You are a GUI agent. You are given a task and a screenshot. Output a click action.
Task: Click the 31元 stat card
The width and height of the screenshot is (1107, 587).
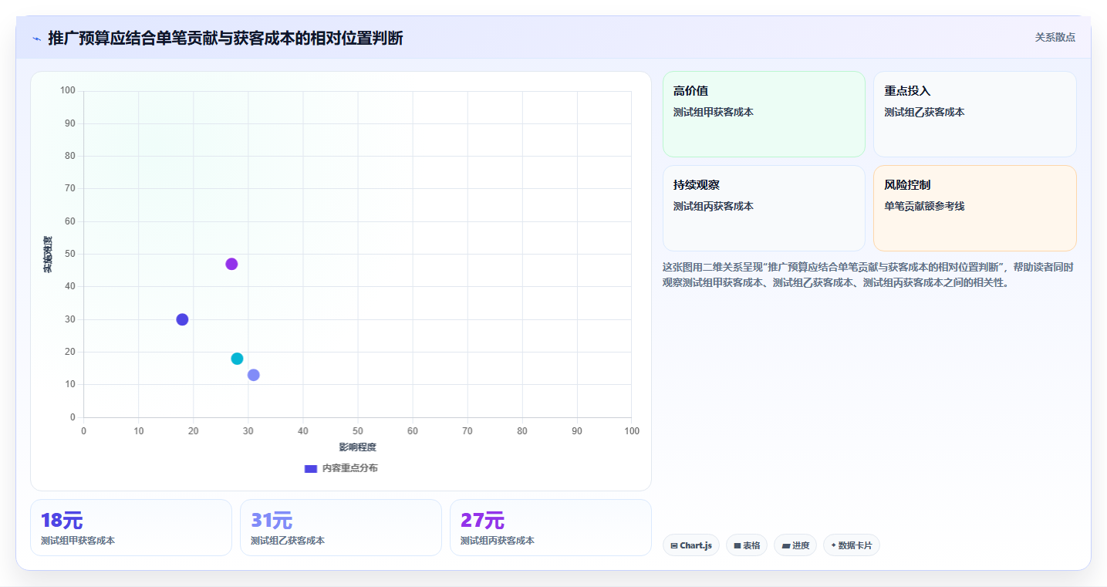point(341,528)
